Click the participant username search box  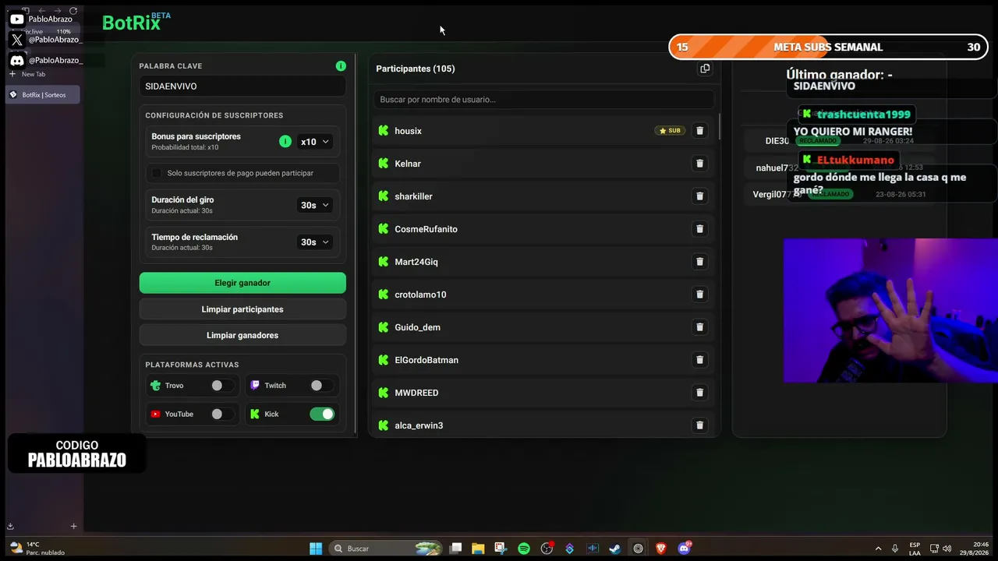pos(544,100)
